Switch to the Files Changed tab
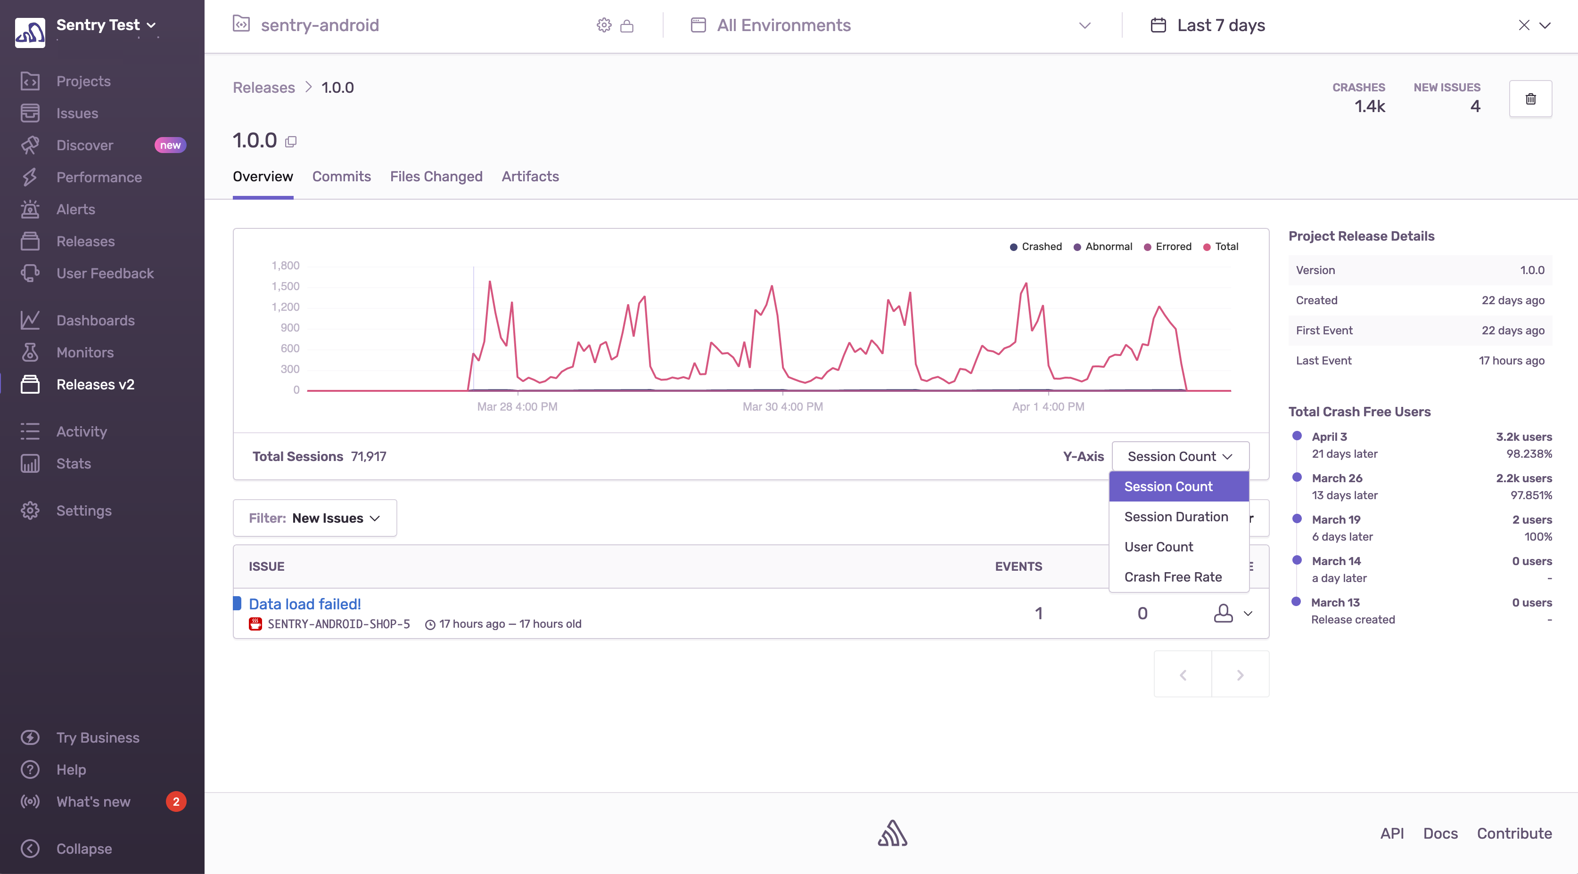This screenshot has height=874, width=1578. coord(436,176)
